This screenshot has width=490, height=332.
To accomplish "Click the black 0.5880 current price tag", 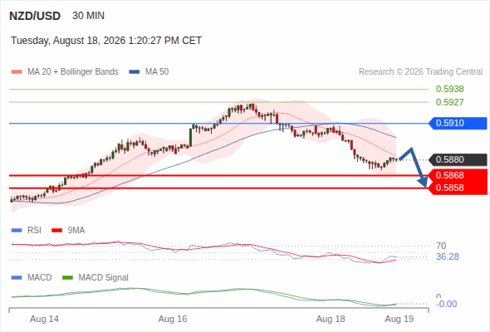I will (458, 159).
